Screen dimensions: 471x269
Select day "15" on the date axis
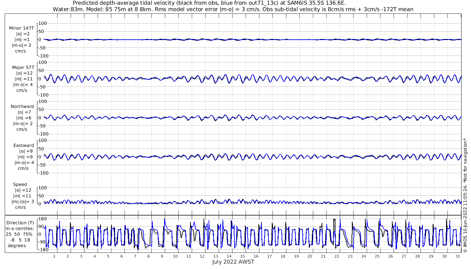tap(243, 256)
